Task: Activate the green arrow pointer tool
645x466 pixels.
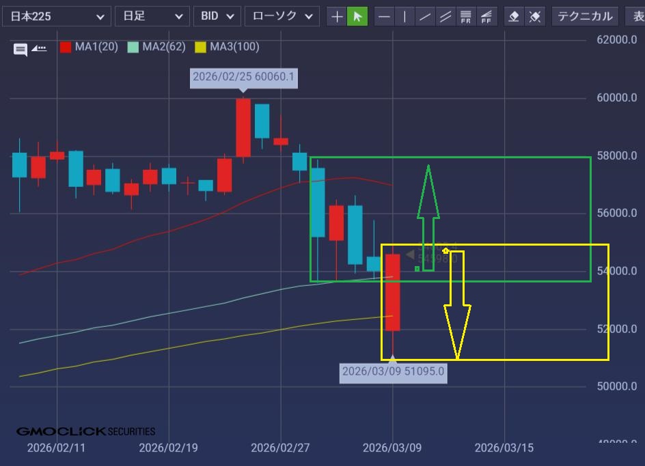Action: pos(357,16)
